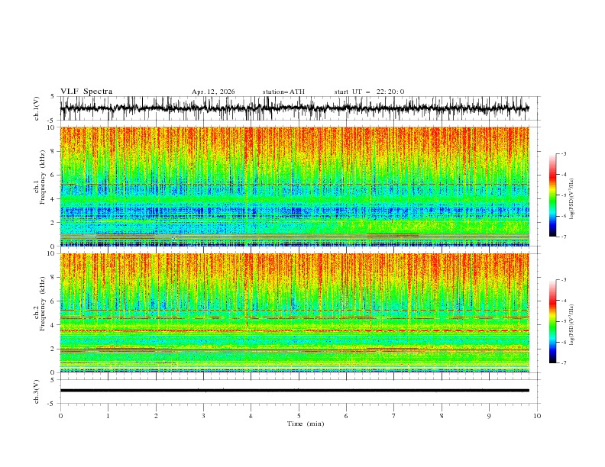Click the "-5" tick on ch.3(V) axis
This screenshot has height=467, width=605.
point(52,404)
